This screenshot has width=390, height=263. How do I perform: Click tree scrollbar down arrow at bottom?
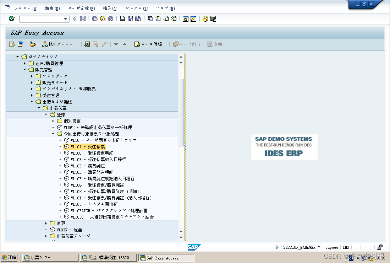point(181,237)
